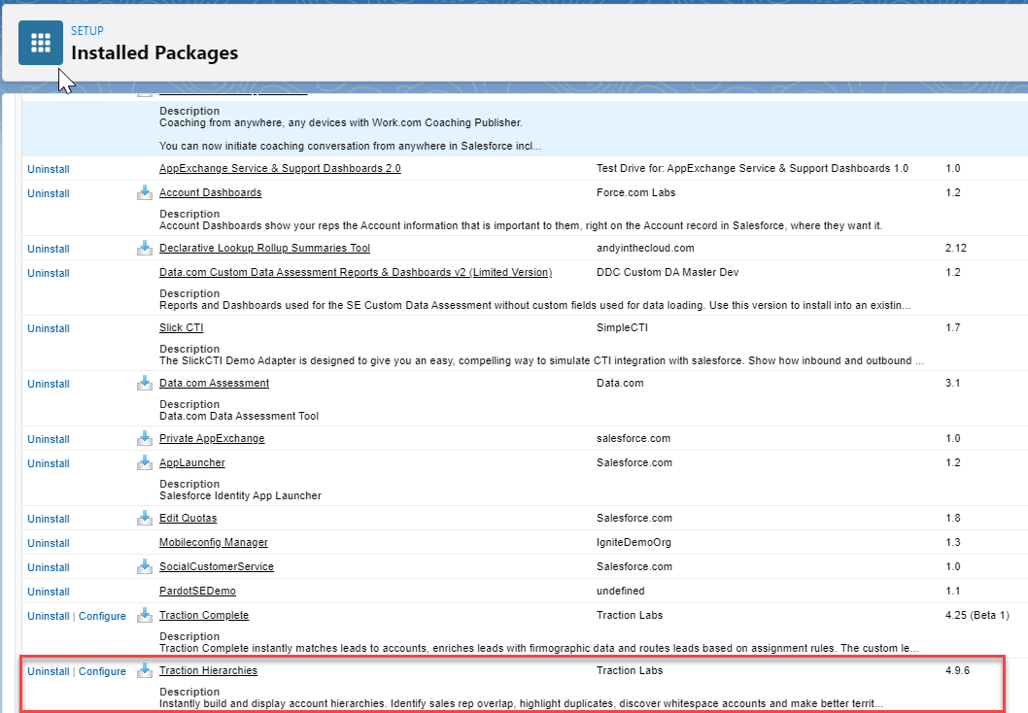Open the App Launcher grid icon
The width and height of the screenshot is (1028, 713).
click(40, 42)
